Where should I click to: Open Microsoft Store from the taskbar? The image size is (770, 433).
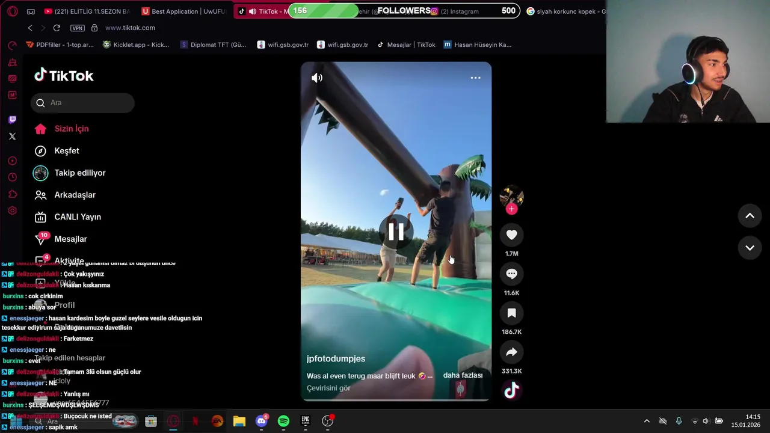[151, 422]
